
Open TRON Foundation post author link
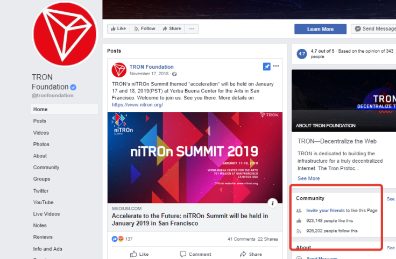pyautogui.click(x=152, y=67)
